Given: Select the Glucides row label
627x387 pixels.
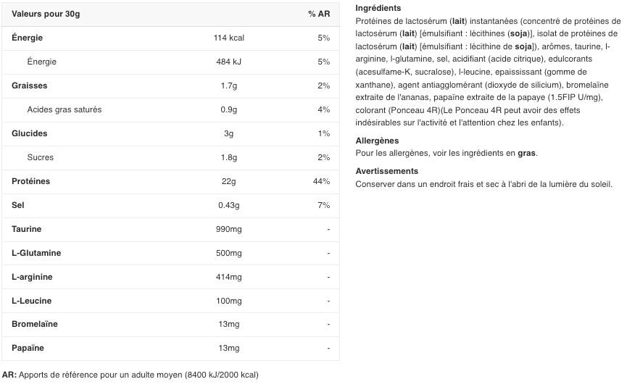Looking at the screenshot, I should click(x=30, y=133).
